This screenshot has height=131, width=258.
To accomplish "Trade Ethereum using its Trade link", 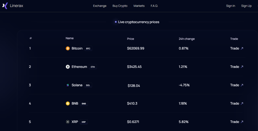I will pyautogui.click(x=235, y=67).
